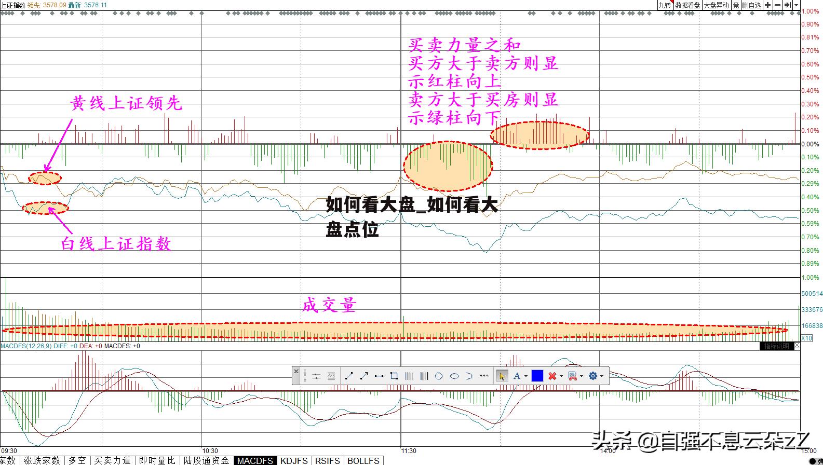Select the line segment drawing tool
Screen dimensions: 823x465
click(x=349, y=376)
